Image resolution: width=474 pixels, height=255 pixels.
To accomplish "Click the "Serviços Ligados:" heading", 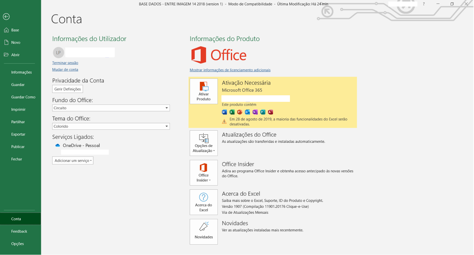I will pyautogui.click(x=73, y=137).
